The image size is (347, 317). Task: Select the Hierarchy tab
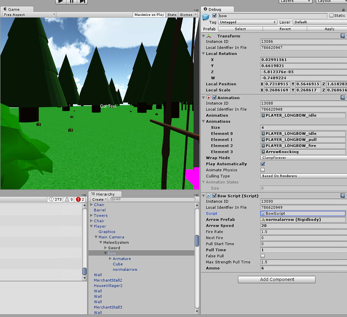105,194
